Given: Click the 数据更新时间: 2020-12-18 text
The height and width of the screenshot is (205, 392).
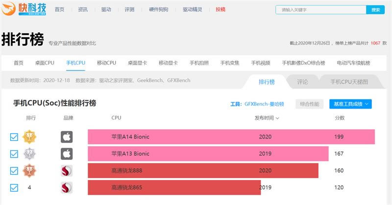Looking at the screenshot, I should coord(40,80).
